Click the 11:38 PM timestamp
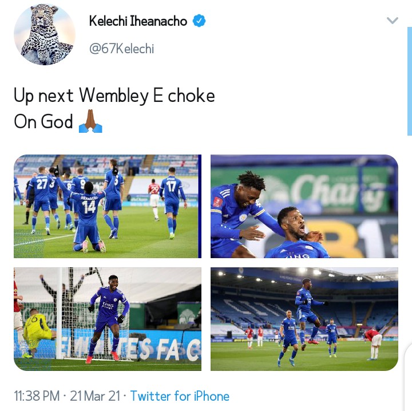 37,396
